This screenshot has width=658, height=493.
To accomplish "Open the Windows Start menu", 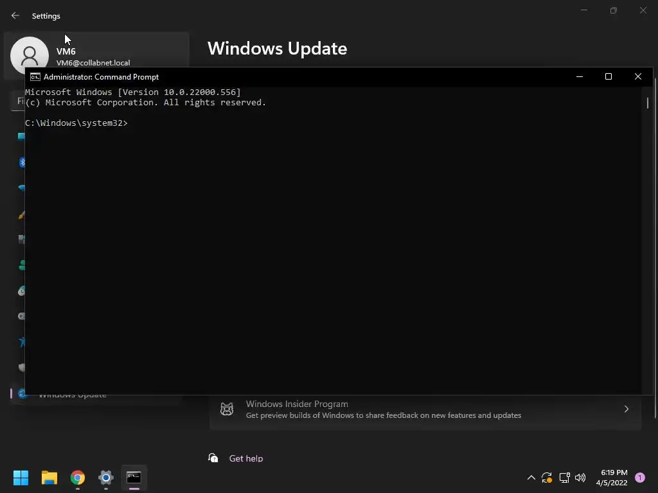I will [21, 478].
